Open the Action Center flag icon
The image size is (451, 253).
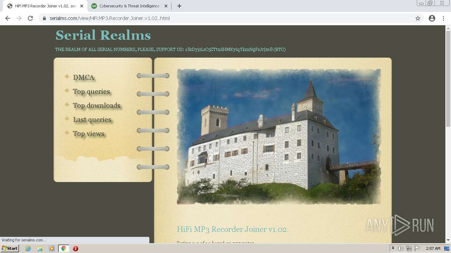[418, 248]
